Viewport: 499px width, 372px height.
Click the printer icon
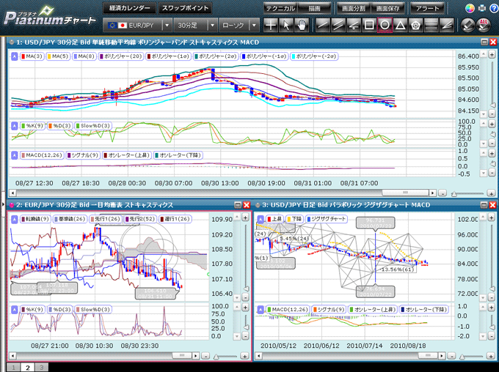tap(481, 9)
